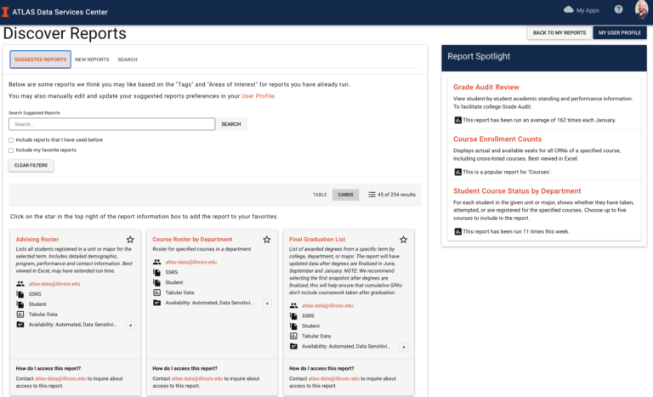
Task: Open Student Course Status by Department report
Action: [517, 190]
